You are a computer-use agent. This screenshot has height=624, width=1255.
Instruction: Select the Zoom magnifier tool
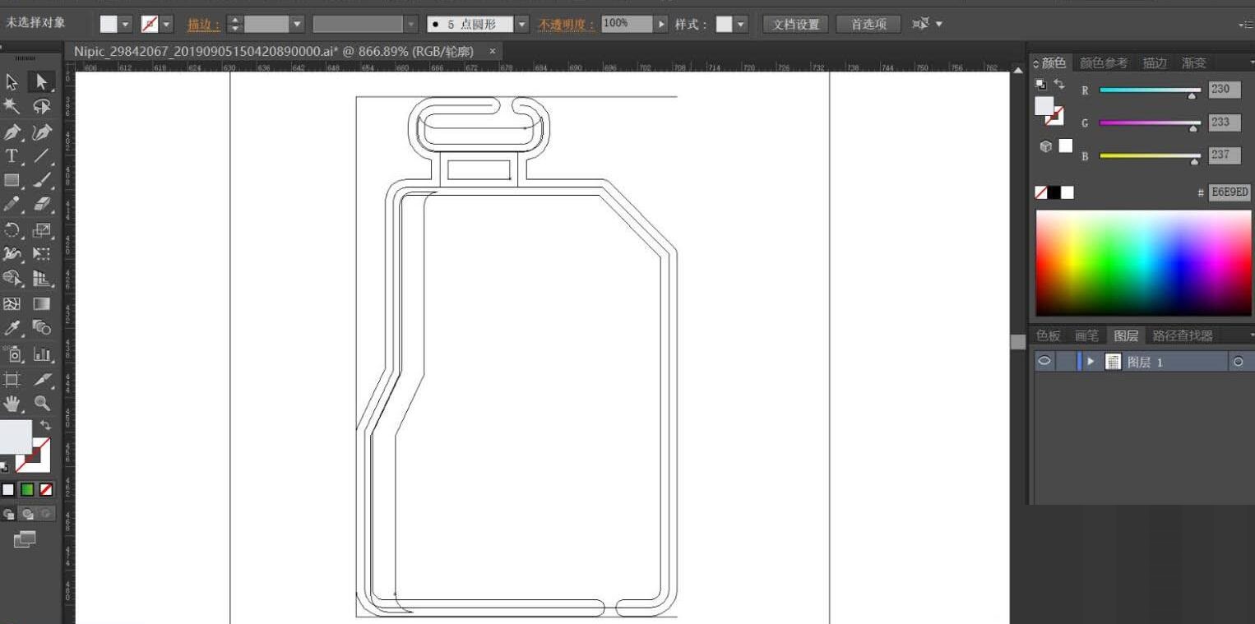pyautogui.click(x=41, y=403)
